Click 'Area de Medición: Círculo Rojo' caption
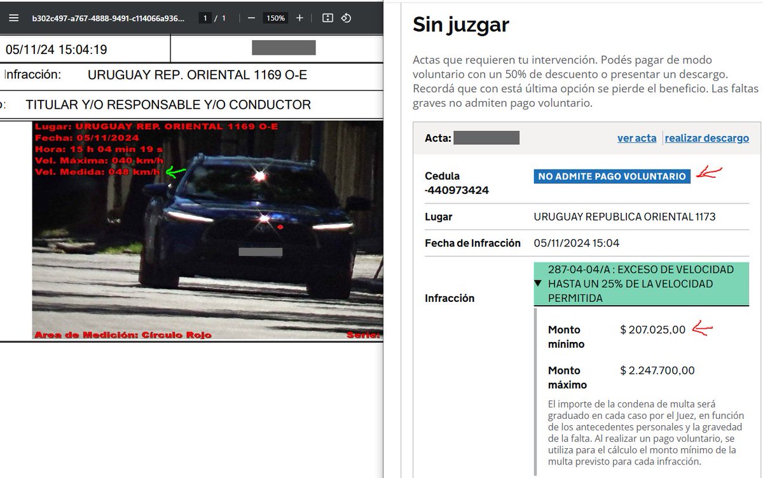 tap(123, 334)
